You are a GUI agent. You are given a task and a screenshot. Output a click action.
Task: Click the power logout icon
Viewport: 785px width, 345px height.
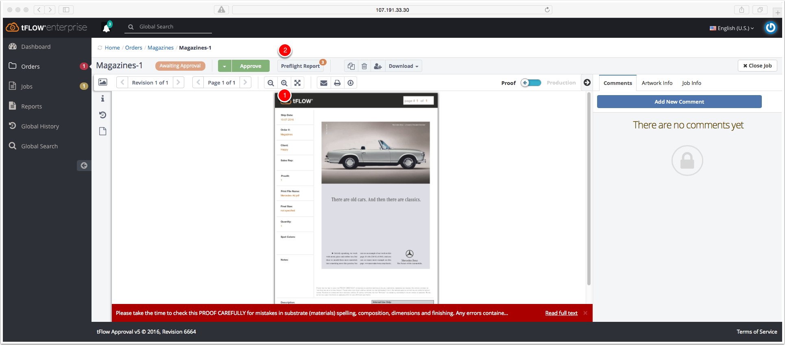[770, 28]
